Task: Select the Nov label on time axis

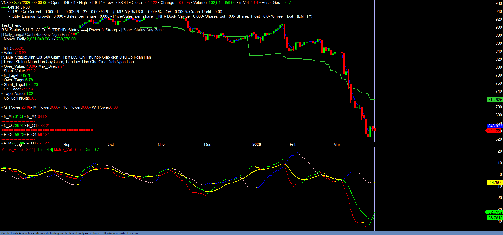Action: click(x=161, y=145)
